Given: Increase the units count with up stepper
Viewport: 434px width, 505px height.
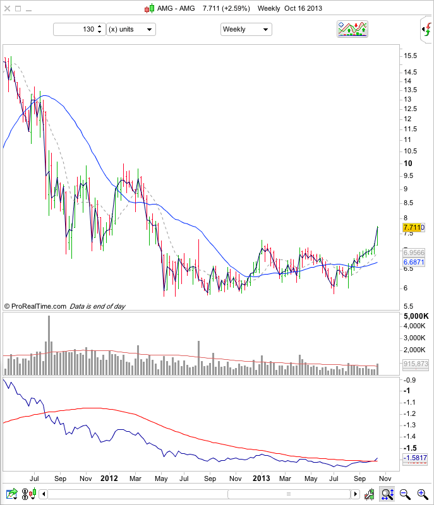Looking at the screenshot, I should 100,27.
